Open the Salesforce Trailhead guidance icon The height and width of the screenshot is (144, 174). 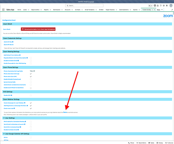click(x=158, y=5)
